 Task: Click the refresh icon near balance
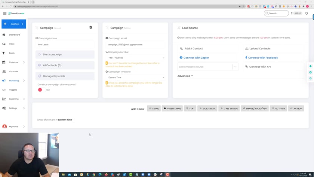coord(307,13)
